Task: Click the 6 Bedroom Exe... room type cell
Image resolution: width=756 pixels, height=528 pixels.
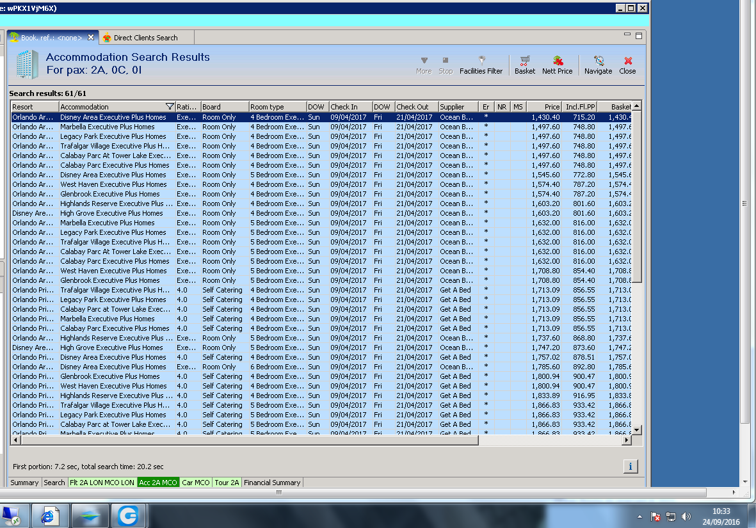Action: pyautogui.click(x=277, y=367)
